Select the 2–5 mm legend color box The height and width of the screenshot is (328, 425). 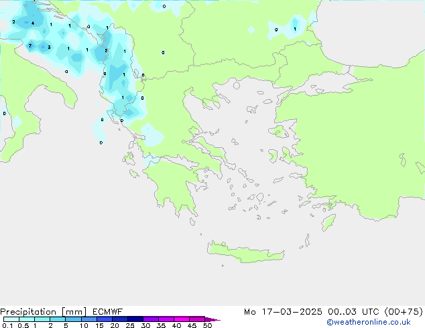(58, 319)
